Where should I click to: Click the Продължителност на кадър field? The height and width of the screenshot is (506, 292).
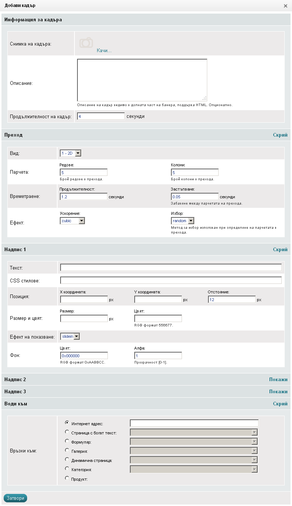pos(101,116)
